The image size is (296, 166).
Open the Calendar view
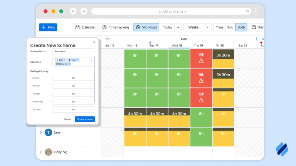point(85,27)
